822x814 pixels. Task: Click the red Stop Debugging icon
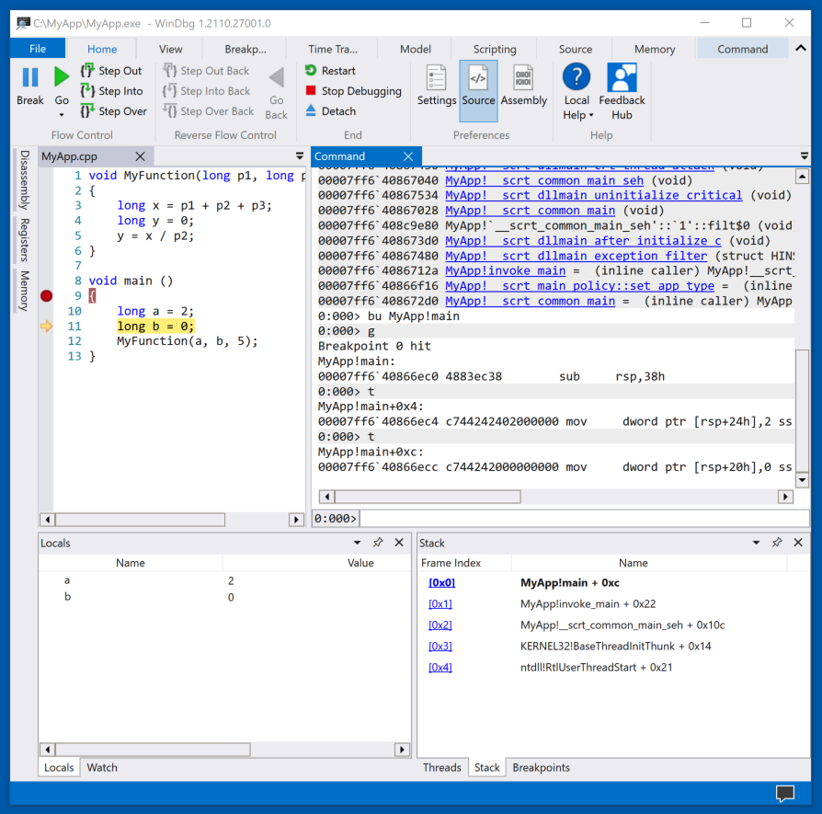coord(311,91)
